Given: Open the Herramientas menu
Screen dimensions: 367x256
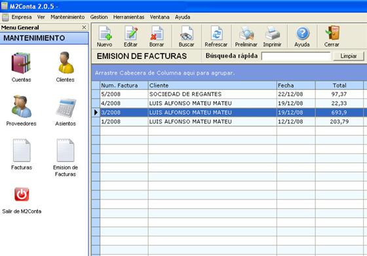Looking at the screenshot, I should [128, 17].
